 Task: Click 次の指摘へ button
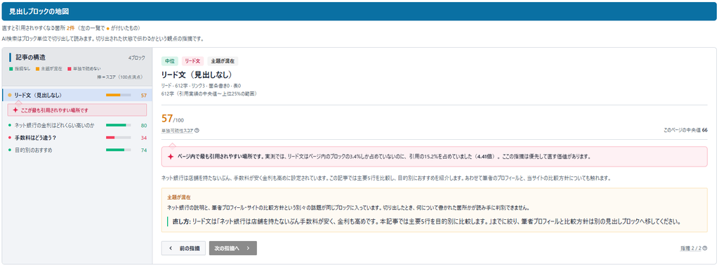[x=233, y=248]
